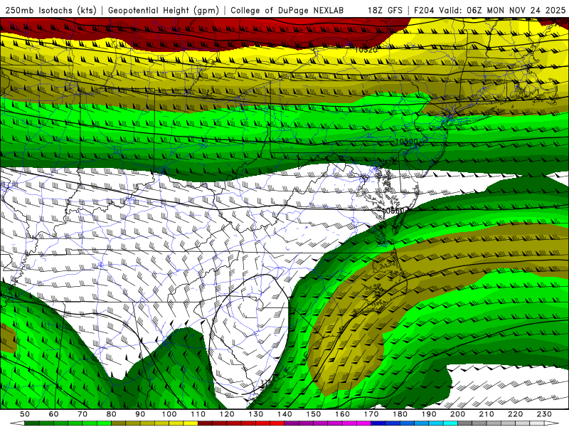Viewport: 569px width, 427px height.
Task: Click the 180 legend value
Action: 400,414
